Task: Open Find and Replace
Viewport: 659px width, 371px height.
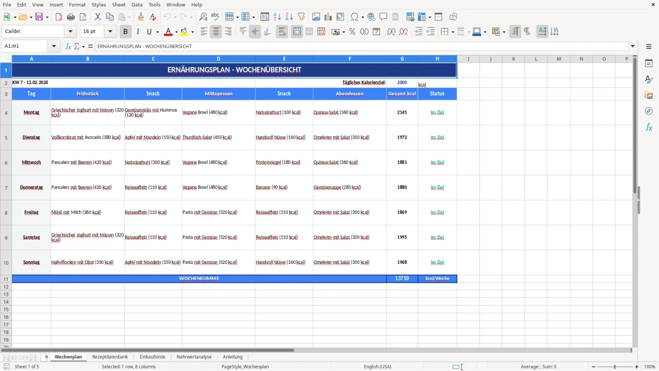Action: pyautogui.click(x=203, y=17)
